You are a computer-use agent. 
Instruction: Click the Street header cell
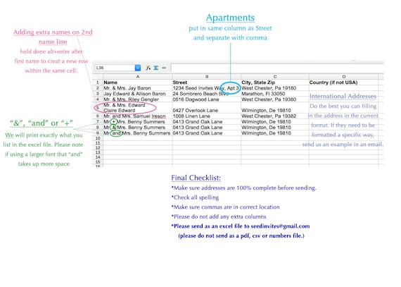[x=207, y=83]
